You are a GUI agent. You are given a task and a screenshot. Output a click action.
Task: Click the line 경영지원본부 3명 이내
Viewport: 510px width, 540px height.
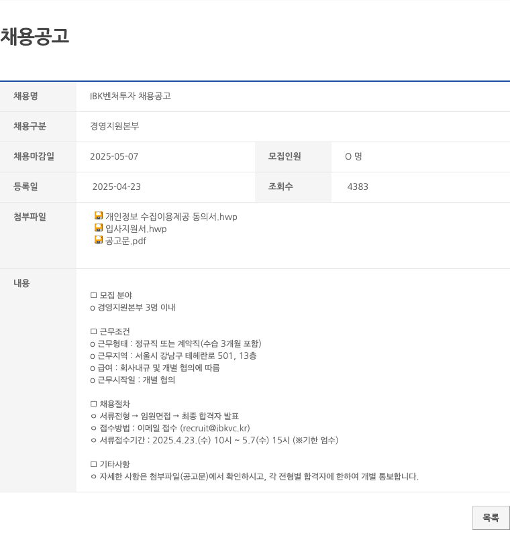pos(133,307)
